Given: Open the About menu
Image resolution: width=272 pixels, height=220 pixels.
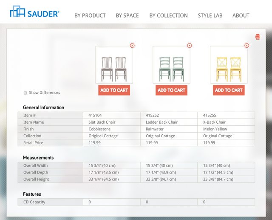Looking at the screenshot, I should coord(241,15).
